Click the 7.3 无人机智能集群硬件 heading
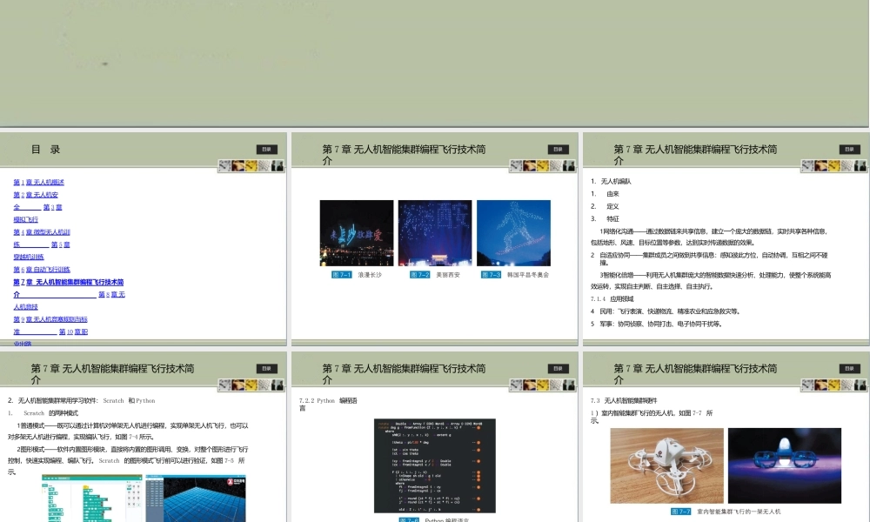 (624, 400)
